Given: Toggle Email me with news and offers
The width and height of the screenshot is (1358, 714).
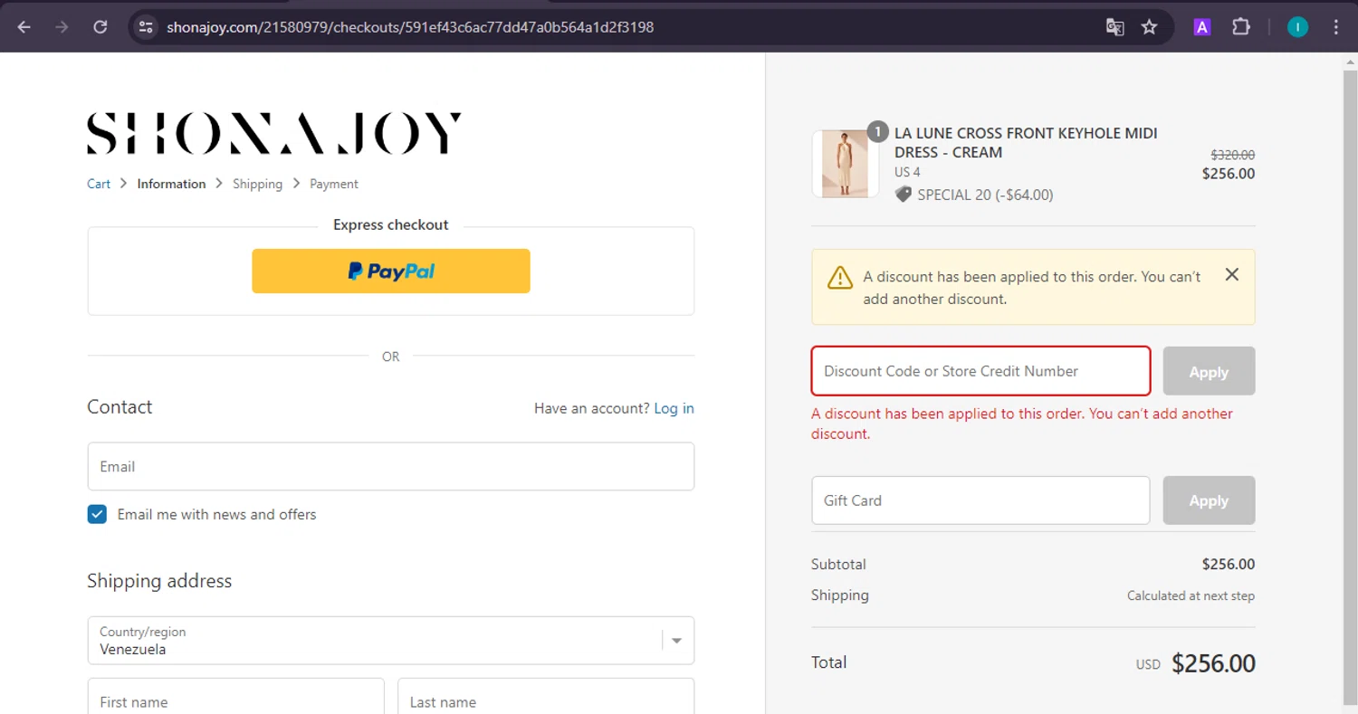Looking at the screenshot, I should pos(97,514).
